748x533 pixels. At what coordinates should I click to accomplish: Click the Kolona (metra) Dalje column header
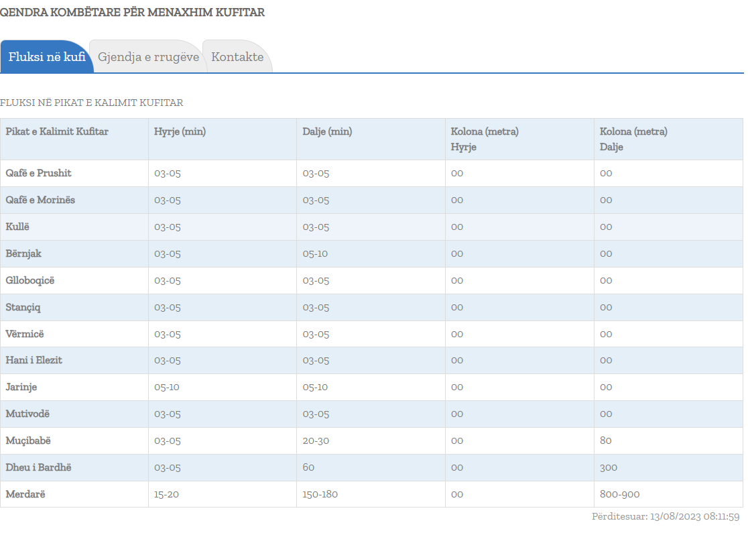tap(633, 139)
